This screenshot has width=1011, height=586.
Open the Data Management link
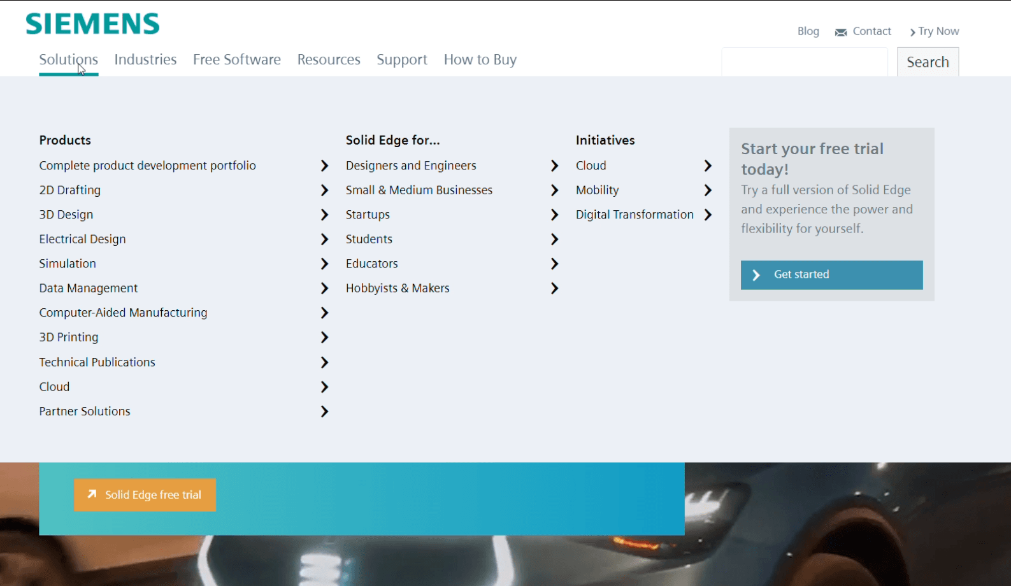coord(89,288)
